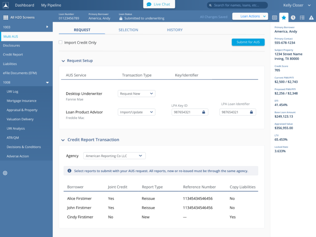316x237 pixels.
Task: Open Loan Product Advisor Import/Update dropdown
Action: [x=136, y=112]
